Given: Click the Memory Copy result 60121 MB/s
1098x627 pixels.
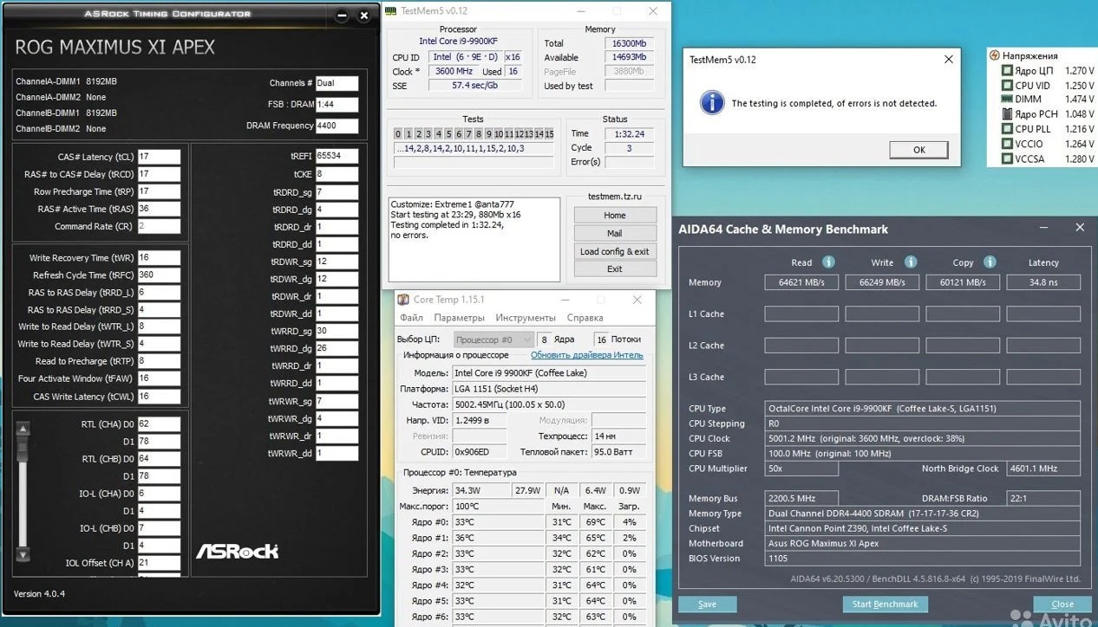Looking at the screenshot, I should [963, 282].
